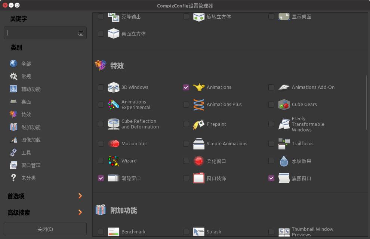Click the 全部 globe icon in sidebar

tap(13, 63)
